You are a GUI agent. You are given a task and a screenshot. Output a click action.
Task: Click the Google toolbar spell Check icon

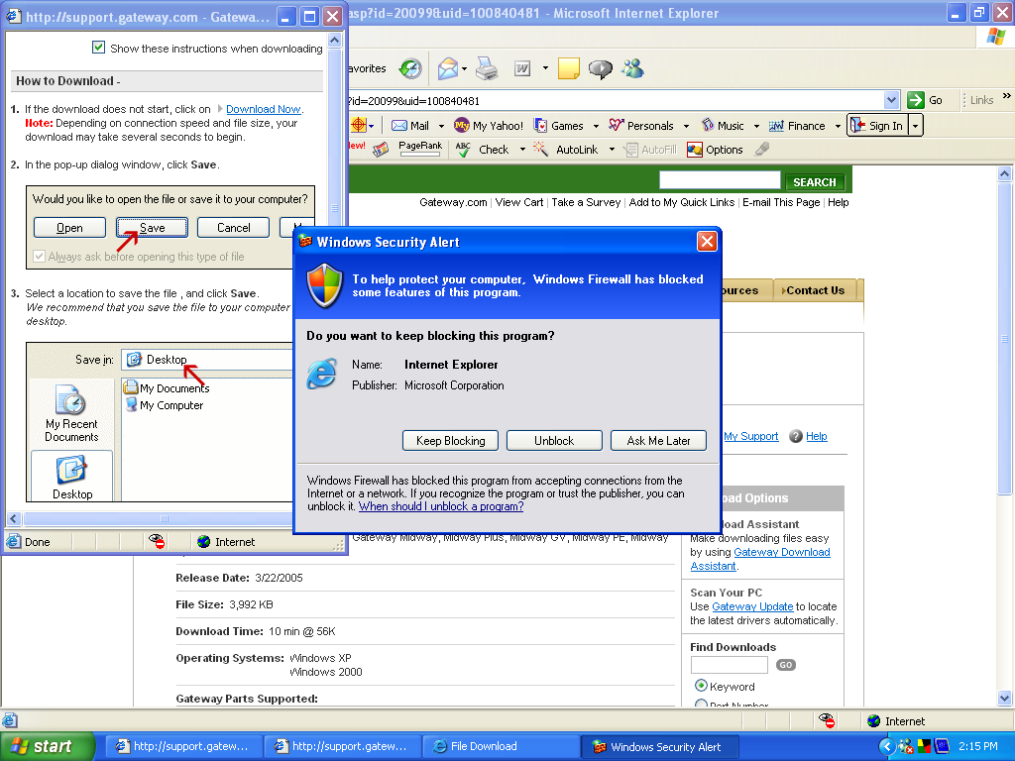[463, 150]
